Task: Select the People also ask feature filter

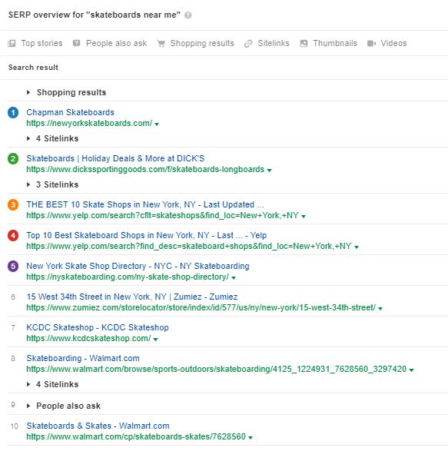Action: click(110, 44)
